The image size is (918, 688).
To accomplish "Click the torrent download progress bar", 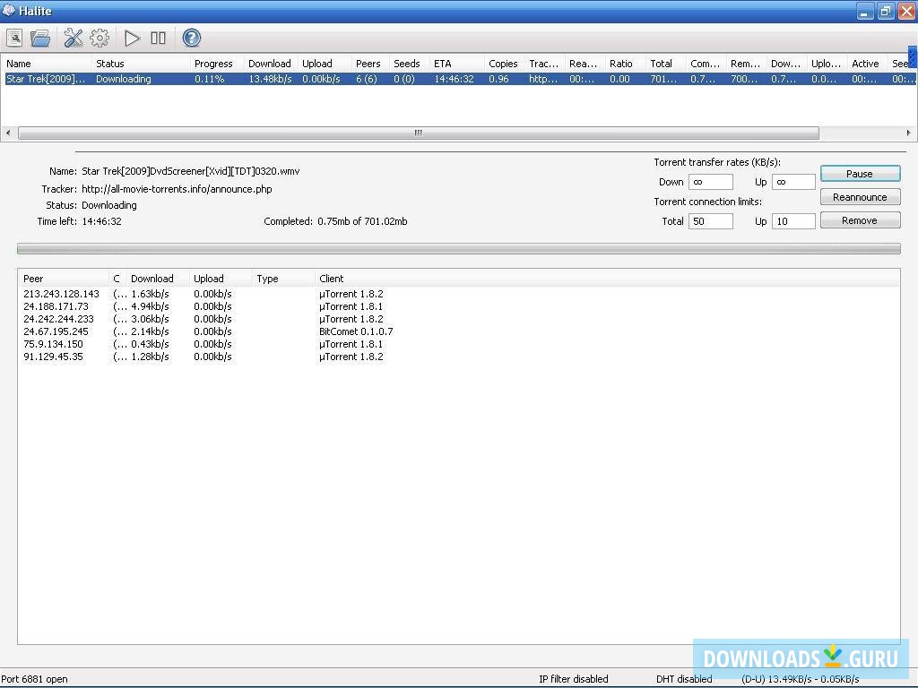I will 459,249.
